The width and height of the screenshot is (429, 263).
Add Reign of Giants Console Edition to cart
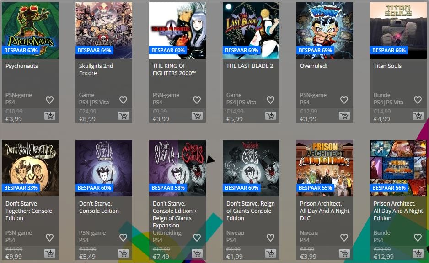coord(271,253)
